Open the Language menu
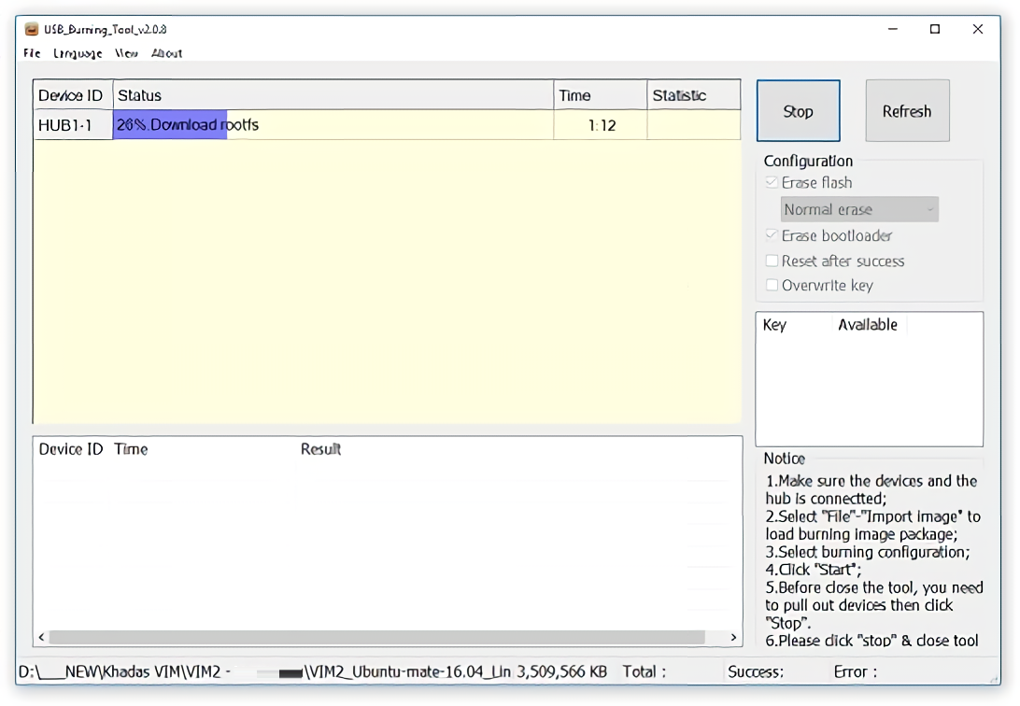This screenshot has height=706, width=1020. 78,53
